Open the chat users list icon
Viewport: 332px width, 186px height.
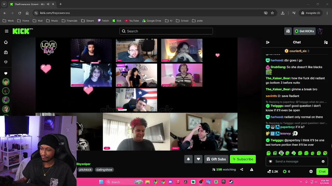click(x=326, y=42)
